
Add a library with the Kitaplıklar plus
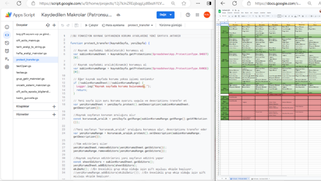54,106
